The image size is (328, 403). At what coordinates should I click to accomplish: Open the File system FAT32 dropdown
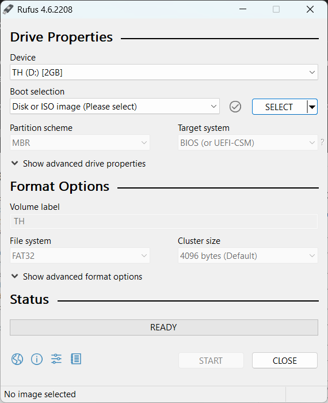(80, 256)
